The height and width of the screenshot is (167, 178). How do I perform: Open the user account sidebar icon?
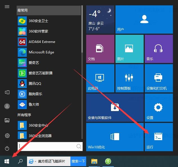point(7,106)
